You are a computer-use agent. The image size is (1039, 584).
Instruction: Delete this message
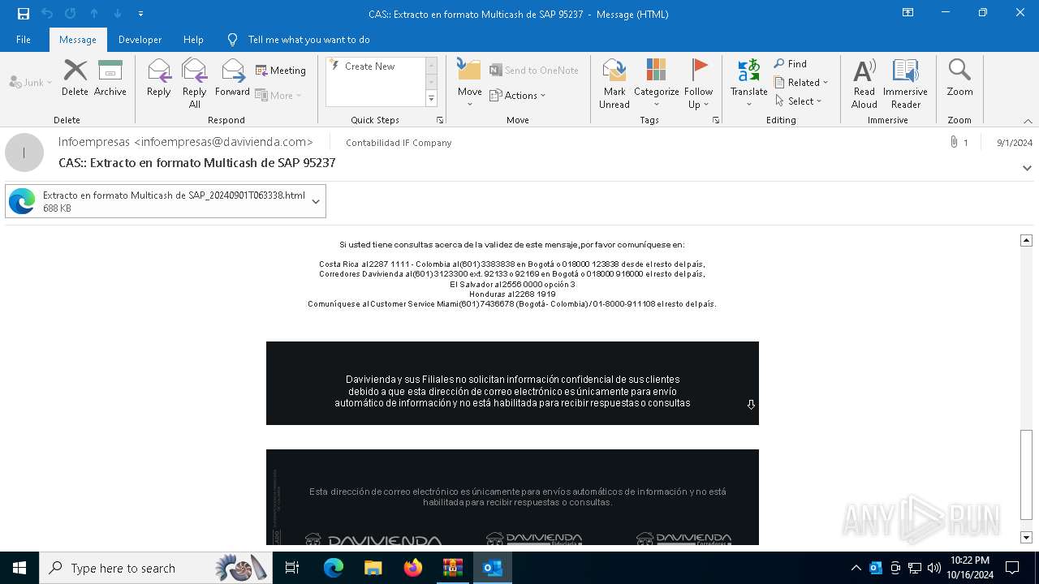pos(75,78)
